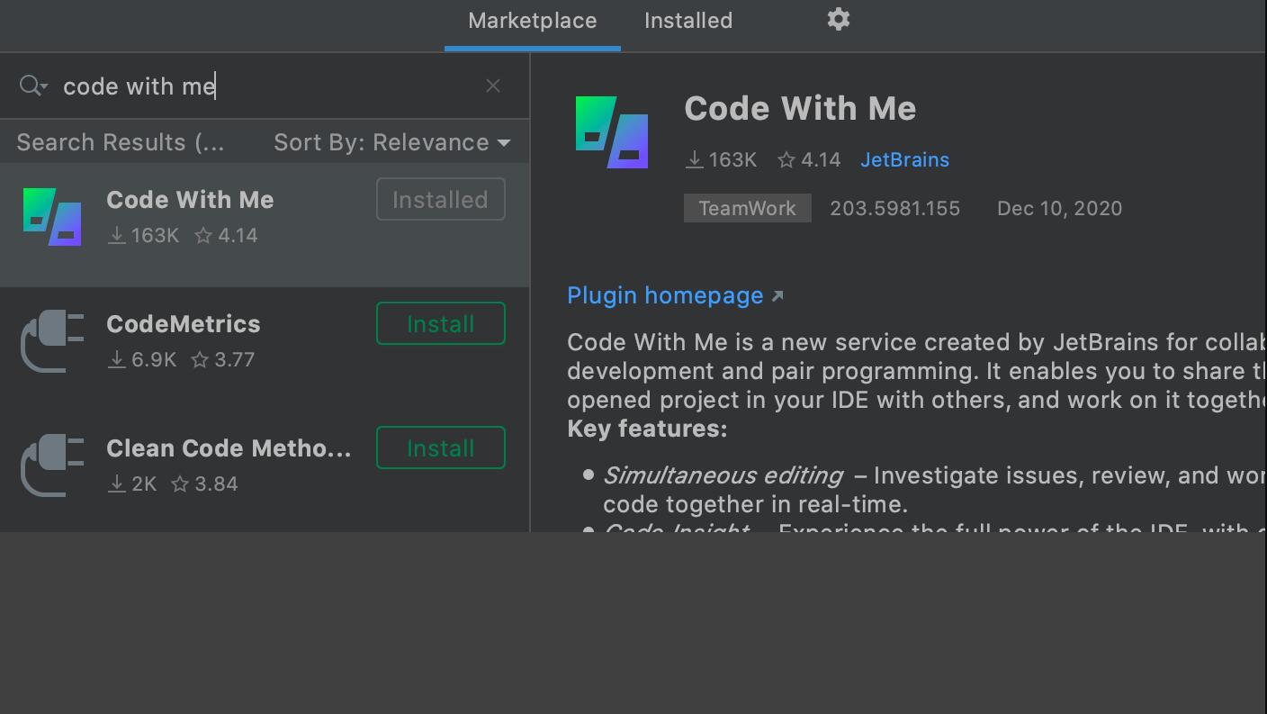Select Code With Me in results list
This screenshot has width=1267, height=714.
tap(265, 225)
